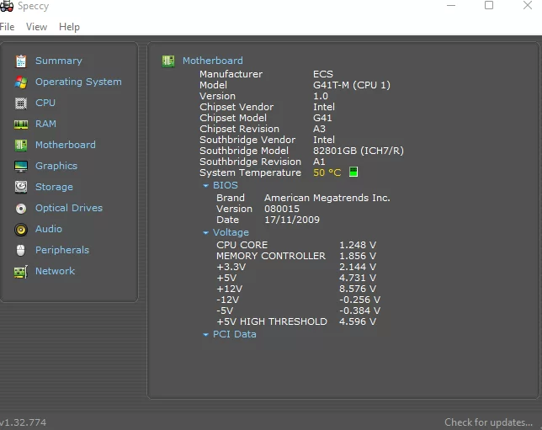Close the Speccy window

[528, 5]
